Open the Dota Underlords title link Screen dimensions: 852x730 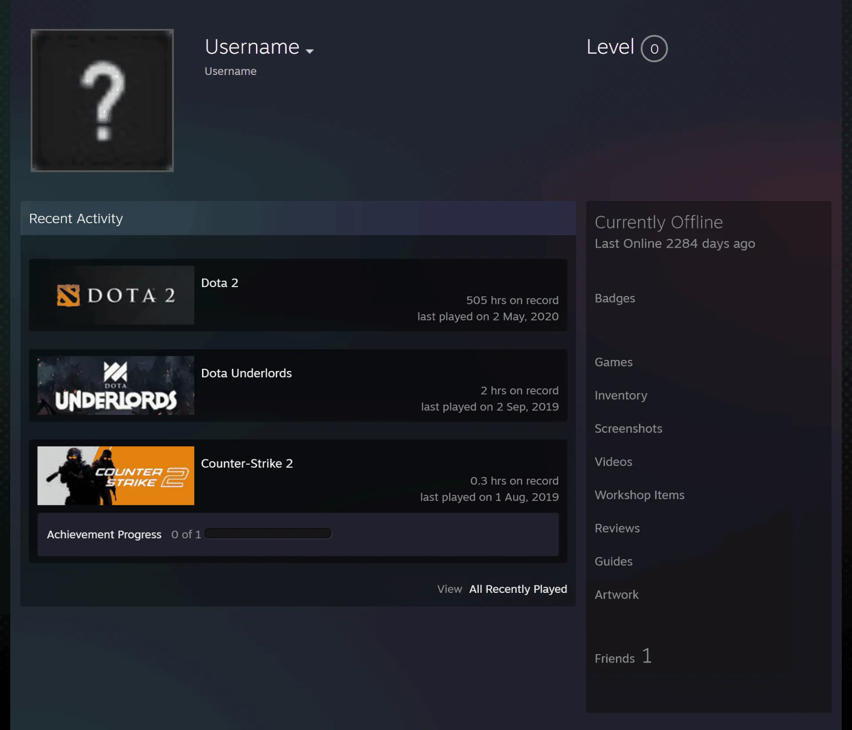point(246,373)
